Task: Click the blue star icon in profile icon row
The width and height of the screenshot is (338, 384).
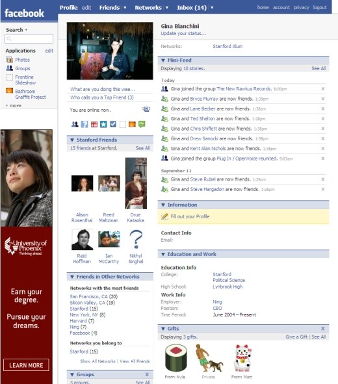Action: coord(103,124)
